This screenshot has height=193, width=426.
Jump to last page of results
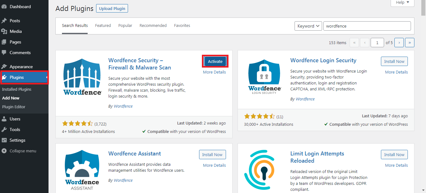[x=410, y=43]
